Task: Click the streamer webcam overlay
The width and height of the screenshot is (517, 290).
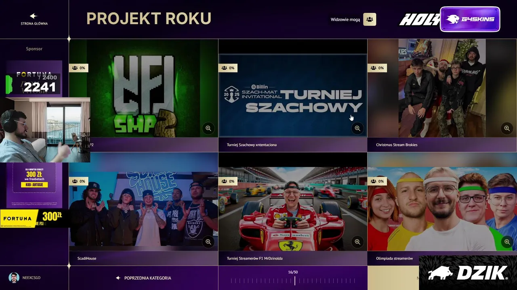Action: [45, 130]
